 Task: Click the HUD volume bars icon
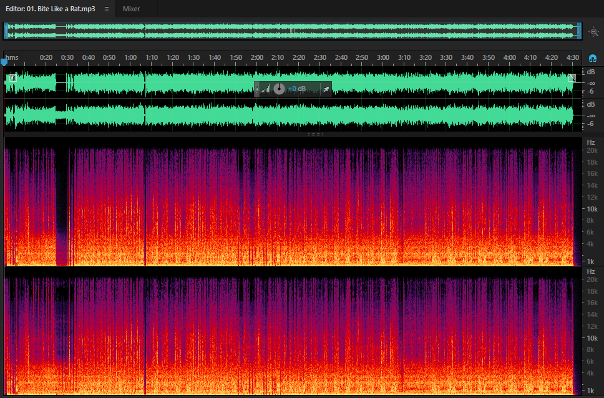click(x=265, y=89)
